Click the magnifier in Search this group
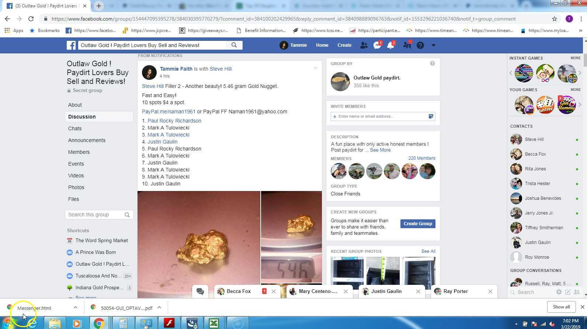 pos(127,215)
